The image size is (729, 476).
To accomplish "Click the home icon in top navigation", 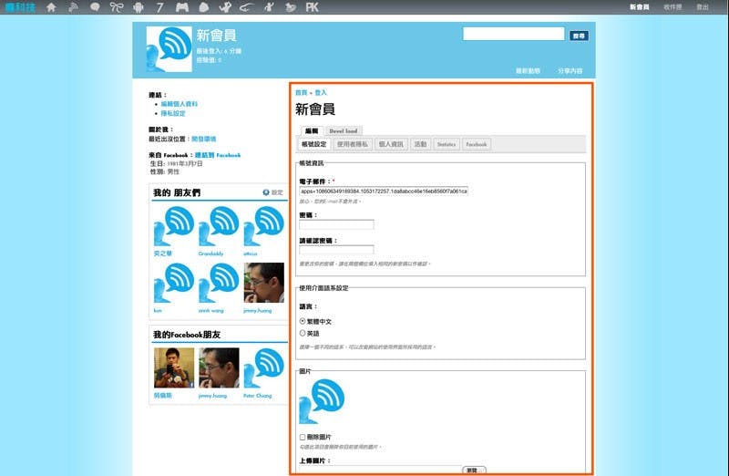I will (51, 7).
